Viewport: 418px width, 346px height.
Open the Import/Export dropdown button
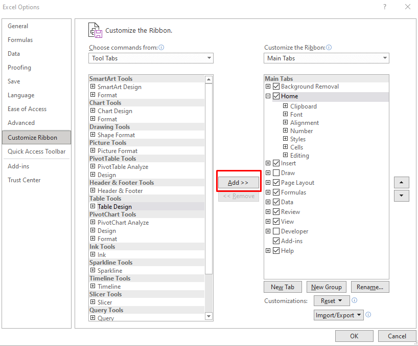[339, 315]
